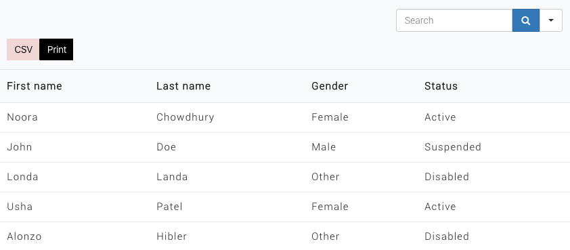
Task: Export table with CSV button
Action: tap(23, 49)
